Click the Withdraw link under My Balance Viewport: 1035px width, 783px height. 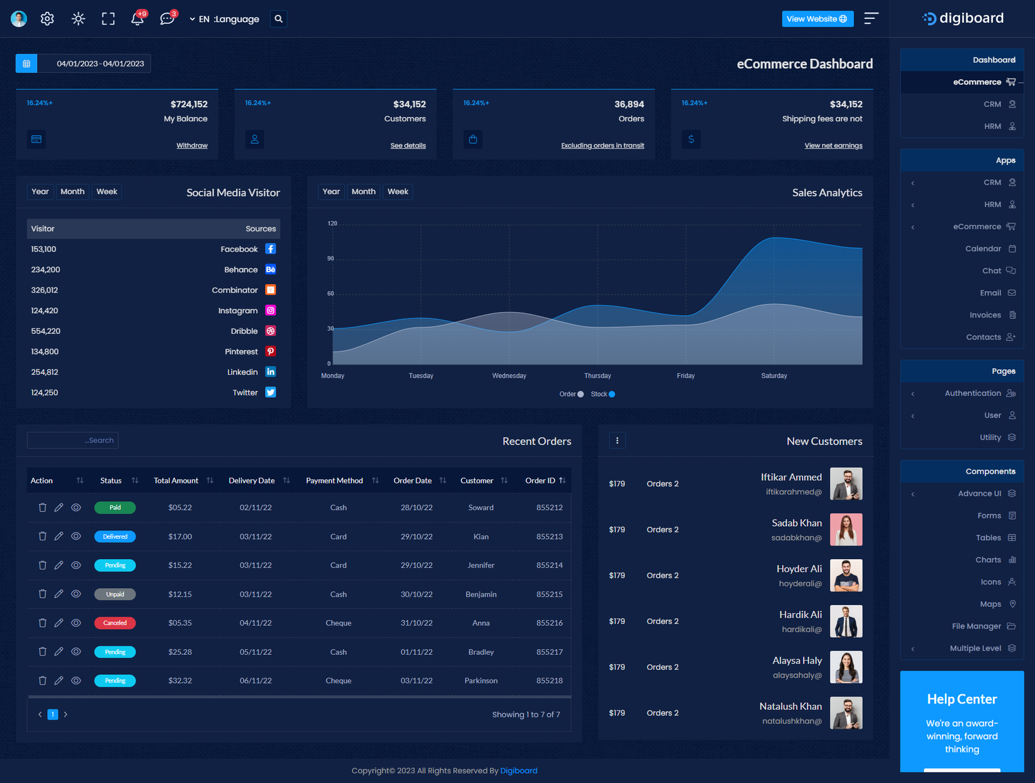pos(192,146)
